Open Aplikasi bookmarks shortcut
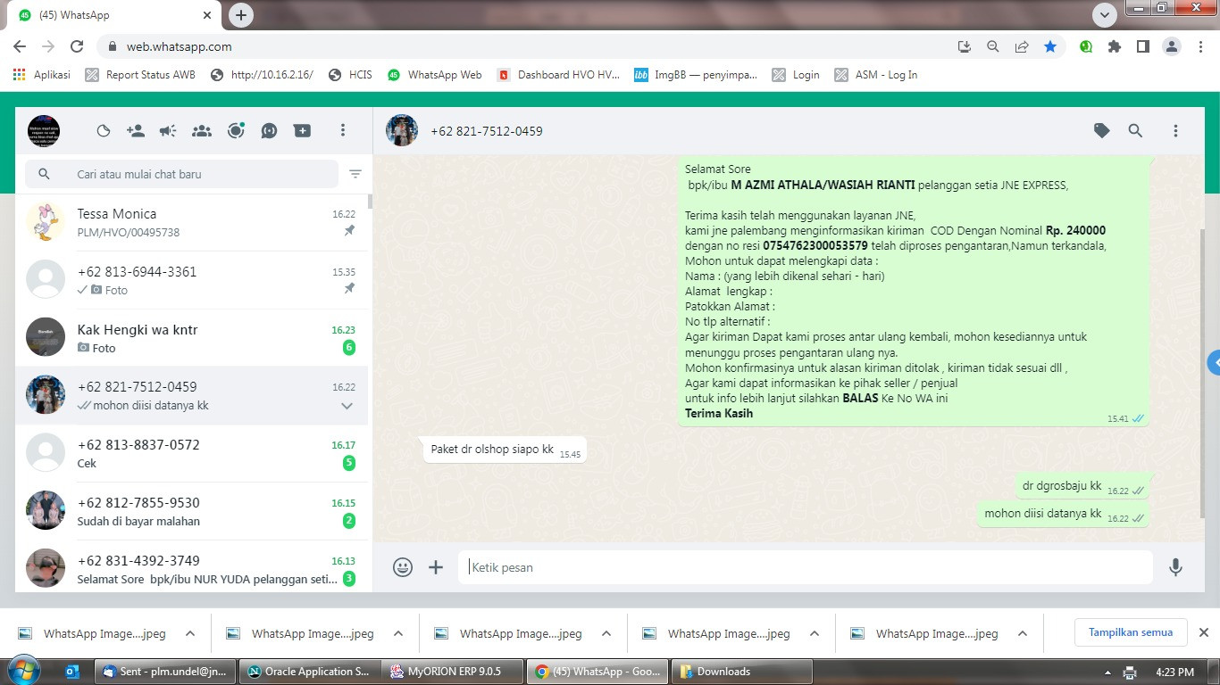The height and width of the screenshot is (685, 1220). click(x=42, y=75)
